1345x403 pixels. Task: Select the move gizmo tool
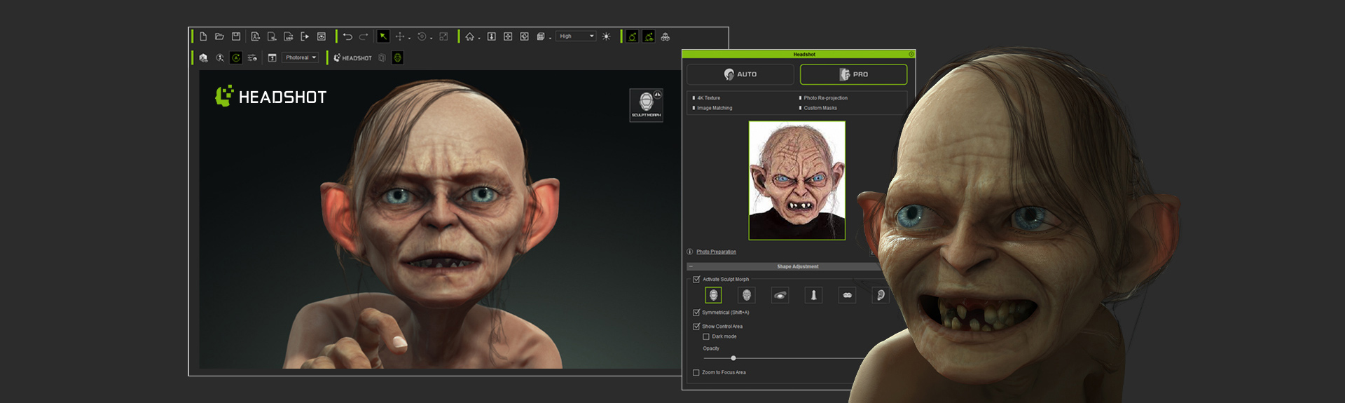(399, 36)
